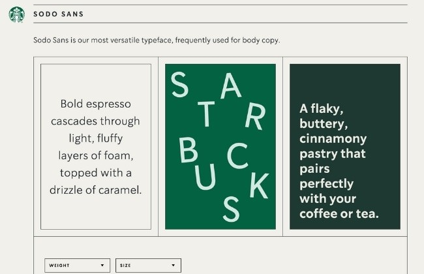
Task: Select the Bold espresso light type specimen
Action: click(96, 147)
